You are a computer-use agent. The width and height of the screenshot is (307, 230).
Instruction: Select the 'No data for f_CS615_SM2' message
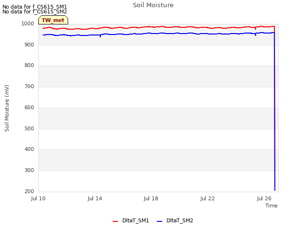coord(35,11)
